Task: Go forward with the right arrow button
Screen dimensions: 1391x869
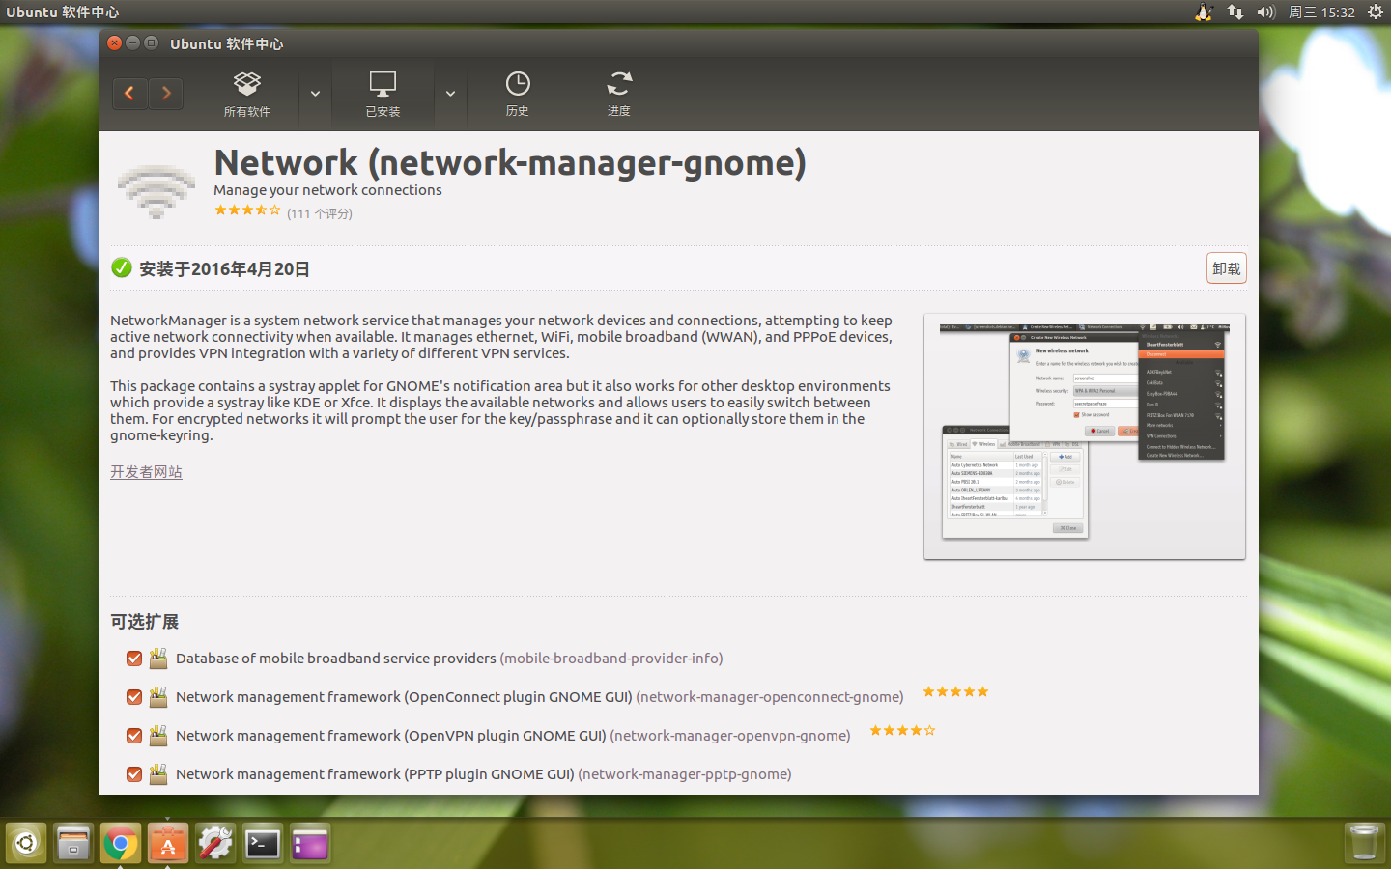Action: (x=166, y=94)
